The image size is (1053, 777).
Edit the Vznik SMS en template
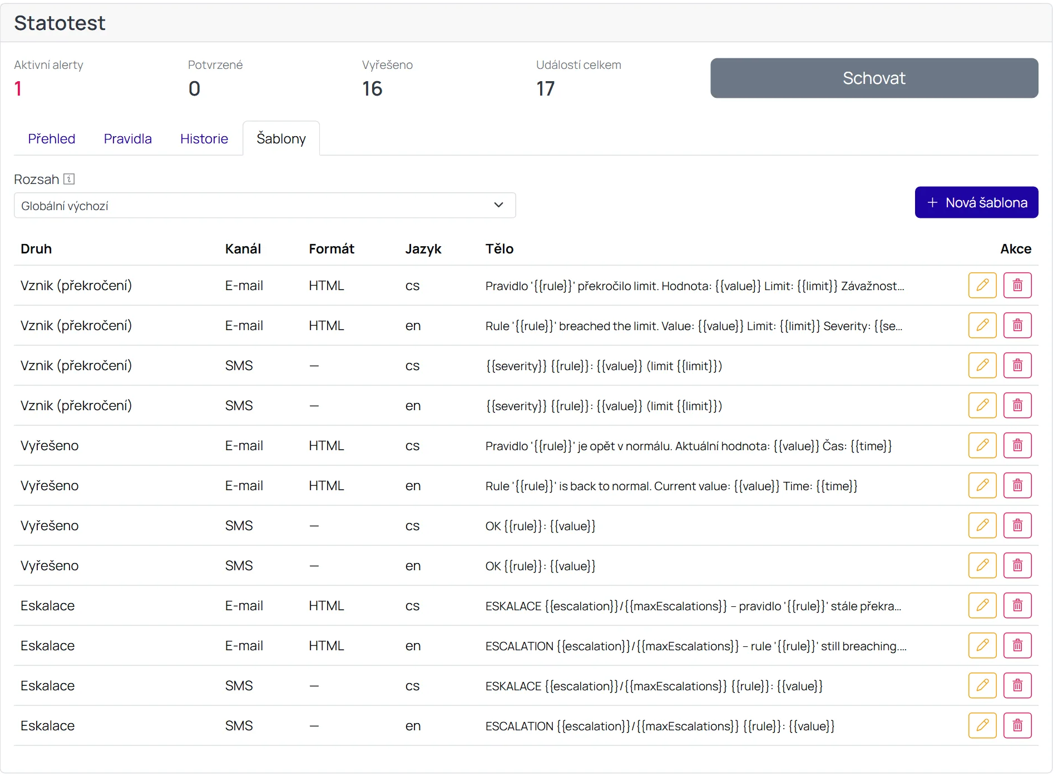982,405
